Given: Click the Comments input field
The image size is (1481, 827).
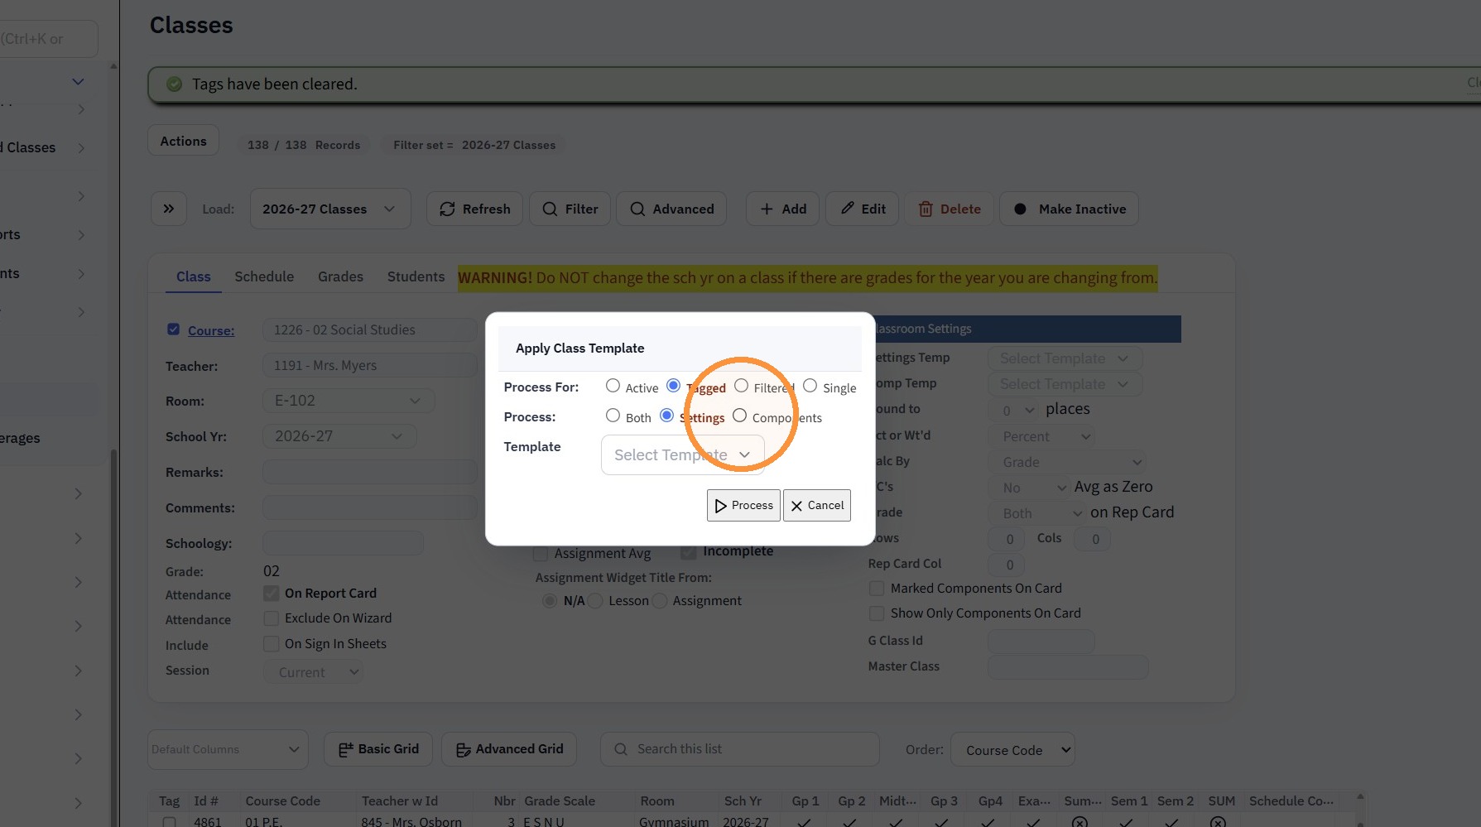Looking at the screenshot, I should pyautogui.click(x=370, y=507).
